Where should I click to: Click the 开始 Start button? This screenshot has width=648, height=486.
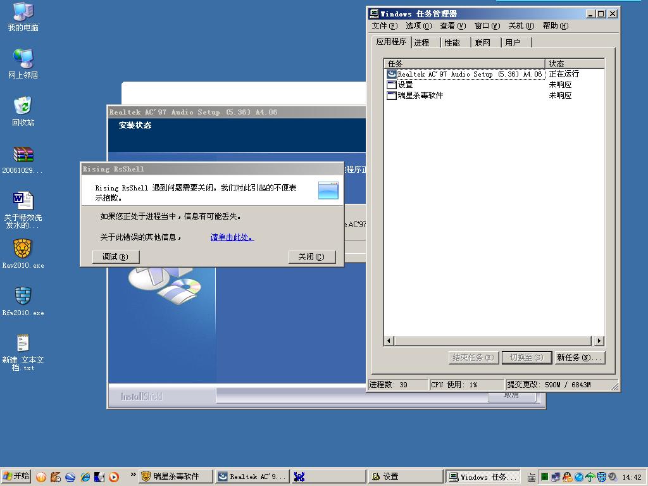tap(16, 477)
